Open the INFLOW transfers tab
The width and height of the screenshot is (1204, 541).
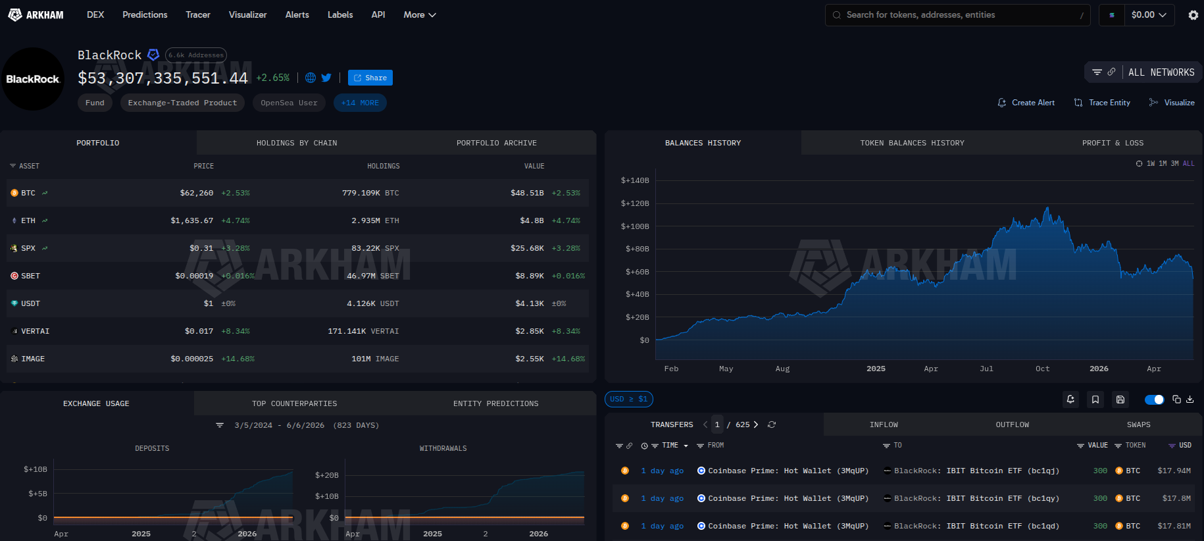(884, 425)
